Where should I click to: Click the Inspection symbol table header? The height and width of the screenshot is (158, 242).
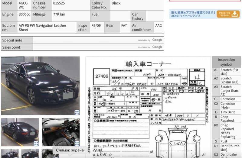(x=226, y=62)
